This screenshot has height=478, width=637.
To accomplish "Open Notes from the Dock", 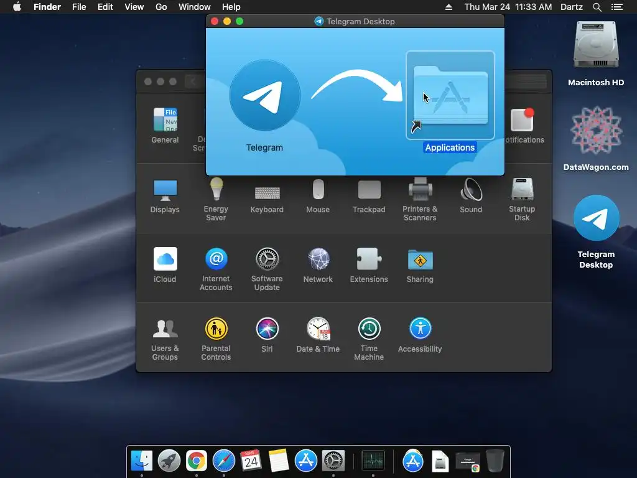I will point(278,461).
